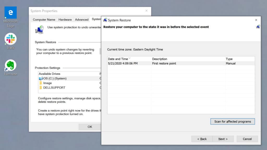Click Next to continue the restore wizard
This screenshot has width=267, height=150.
[223, 139]
